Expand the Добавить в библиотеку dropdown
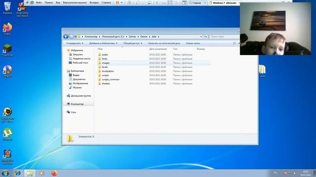The image size is (316, 177). point(103,43)
